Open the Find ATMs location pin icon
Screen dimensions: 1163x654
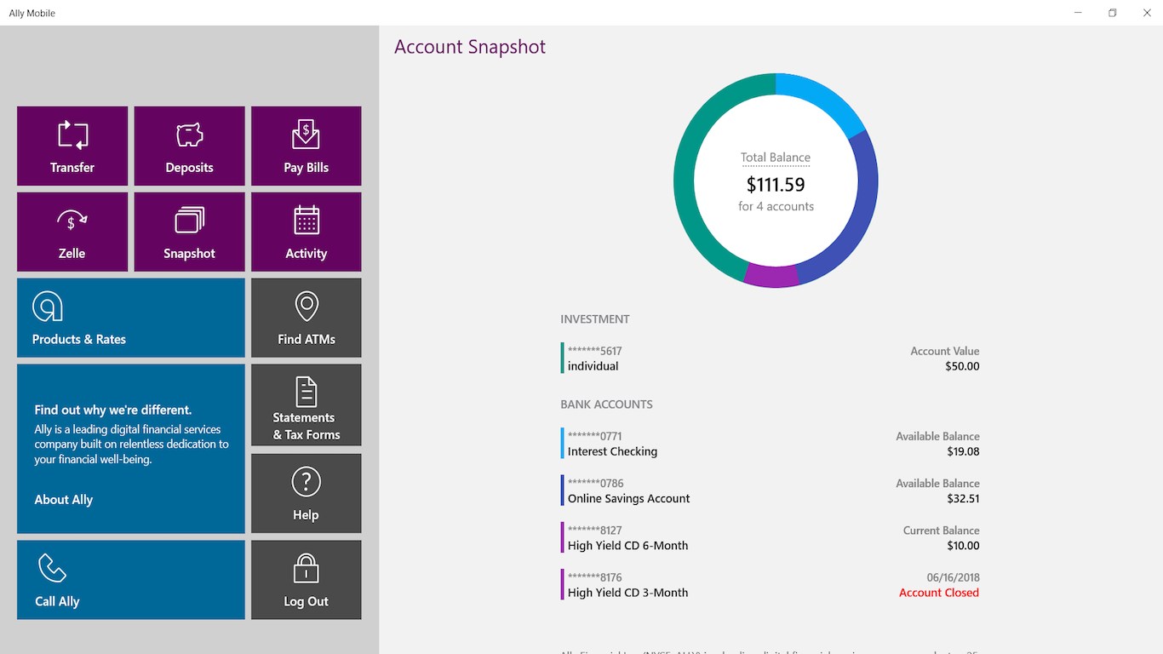point(306,307)
